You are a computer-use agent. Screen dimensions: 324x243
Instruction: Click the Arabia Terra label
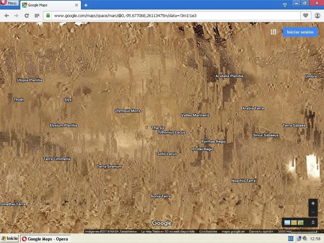[x=253, y=108]
